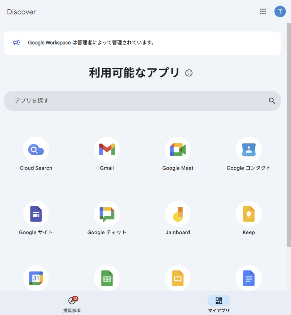Launch Google チャット app

pyautogui.click(x=107, y=214)
